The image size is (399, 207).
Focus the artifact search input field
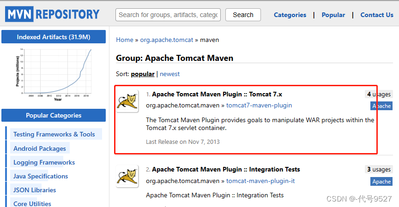pyautogui.click(x=168, y=15)
